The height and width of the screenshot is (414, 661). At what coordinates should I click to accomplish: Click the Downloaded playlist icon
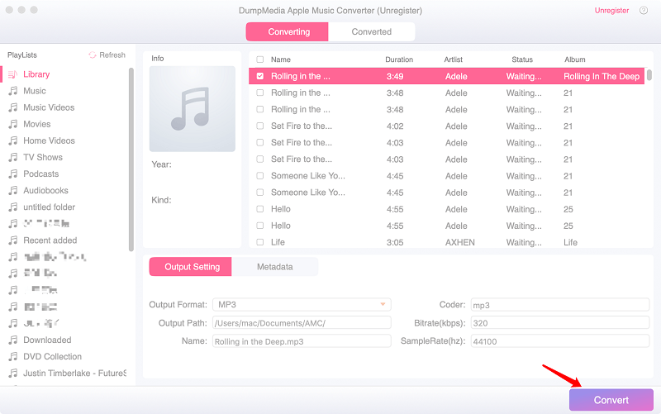(x=12, y=340)
